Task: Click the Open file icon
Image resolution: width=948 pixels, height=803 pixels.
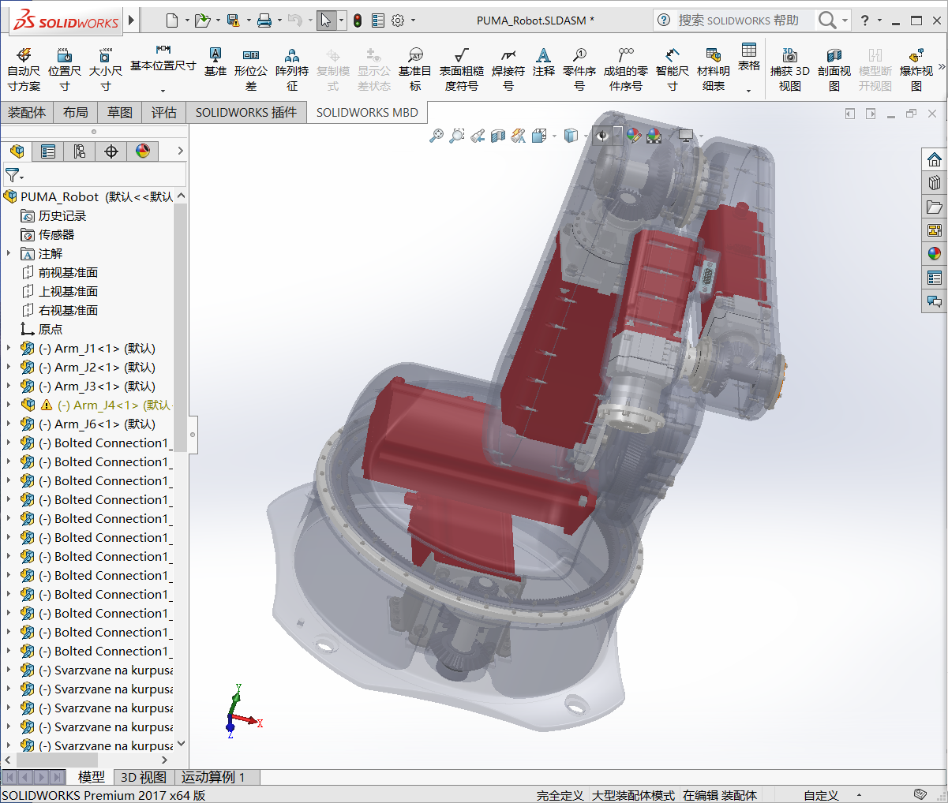Action: [x=202, y=21]
